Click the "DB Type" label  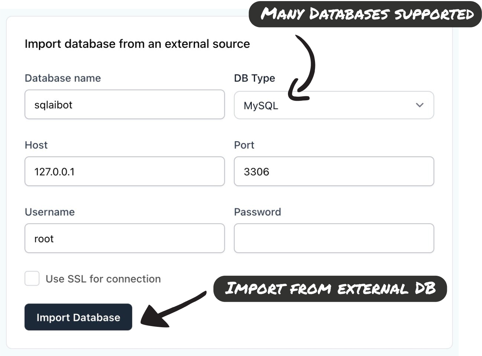point(254,78)
